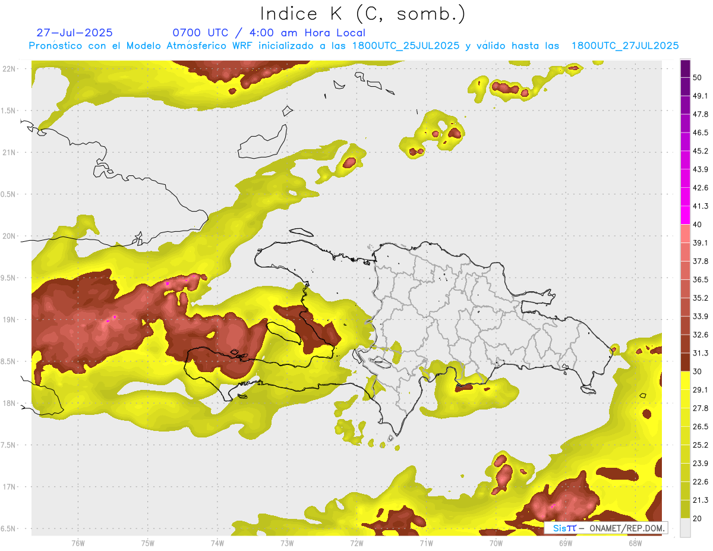Screen dimensions: 713x551
Task: Click the colorbar value "25.2"
Action: pyautogui.click(x=701, y=445)
